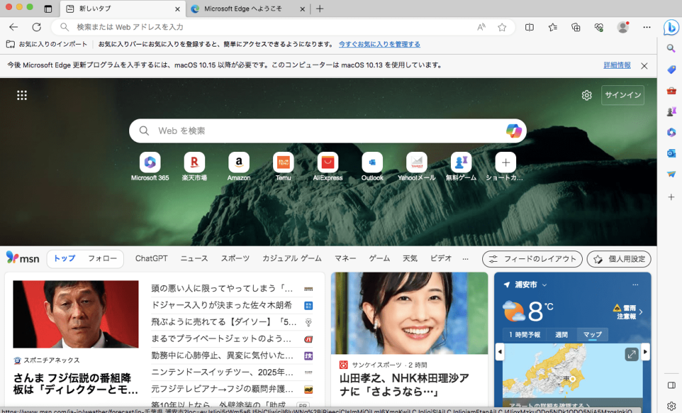Viewport: 682px width, 413px height.
Task: Open the sidebar Games chess icon
Action: [671, 111]
